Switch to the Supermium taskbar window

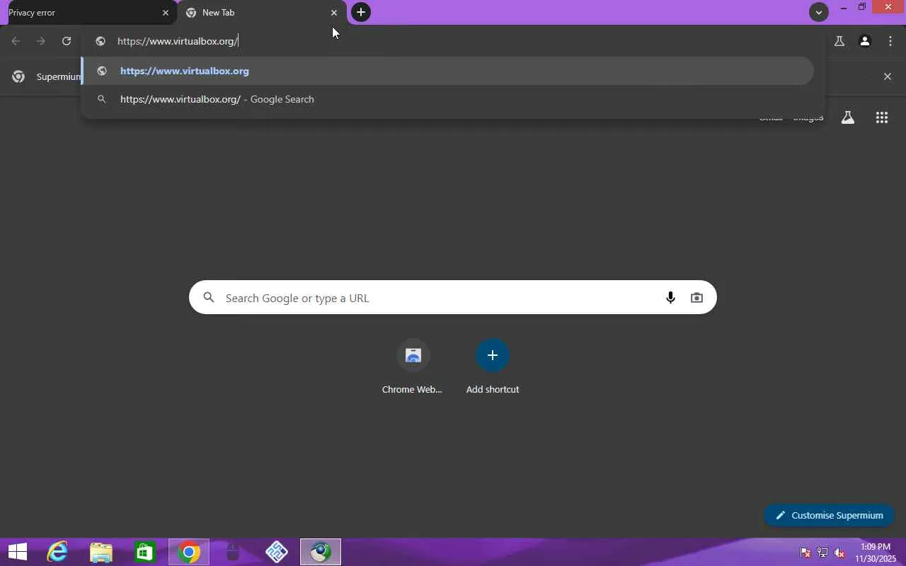321,552
